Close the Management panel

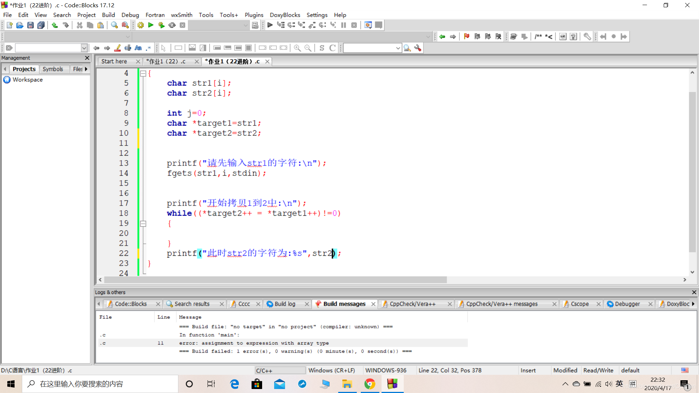[x=87, y=58]
